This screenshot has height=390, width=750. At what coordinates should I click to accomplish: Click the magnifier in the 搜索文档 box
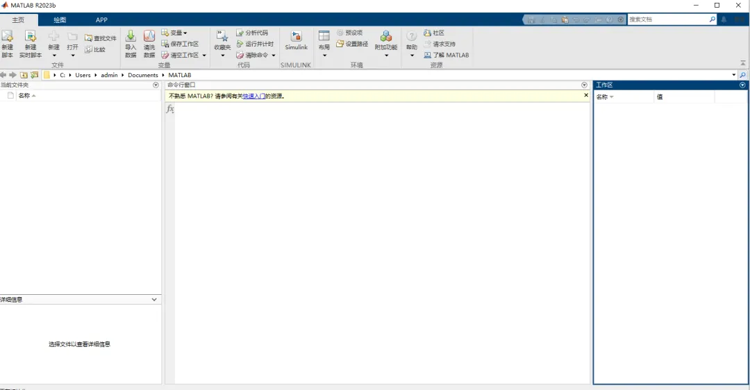pyautogui.click(x=712, y=19)
